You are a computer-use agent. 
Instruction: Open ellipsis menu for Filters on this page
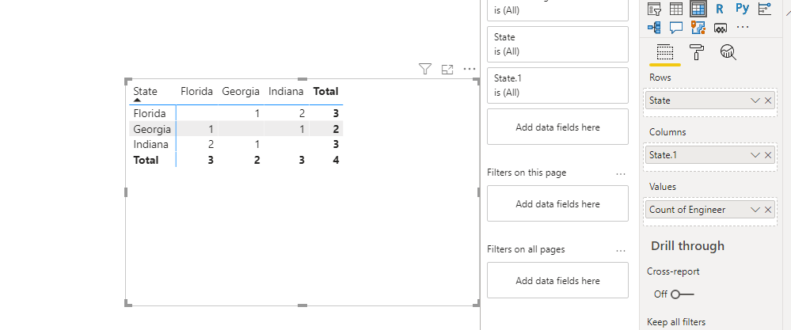point(621,173)
